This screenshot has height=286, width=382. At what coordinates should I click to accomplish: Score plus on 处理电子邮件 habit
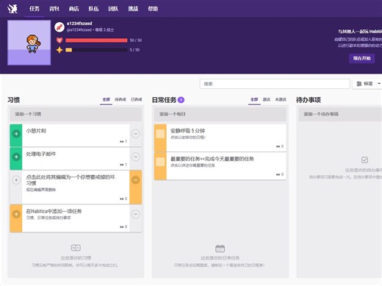tap(16, 157)
